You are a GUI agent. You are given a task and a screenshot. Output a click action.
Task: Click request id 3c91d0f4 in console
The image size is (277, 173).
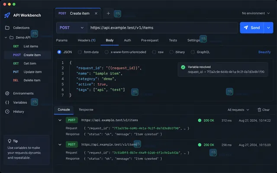pyautogui.click(x=146, y=153)
